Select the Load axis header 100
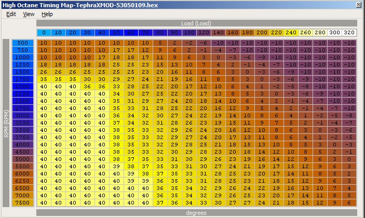The height and width of the screenshot is (218, 365). (x=190, y=33)
